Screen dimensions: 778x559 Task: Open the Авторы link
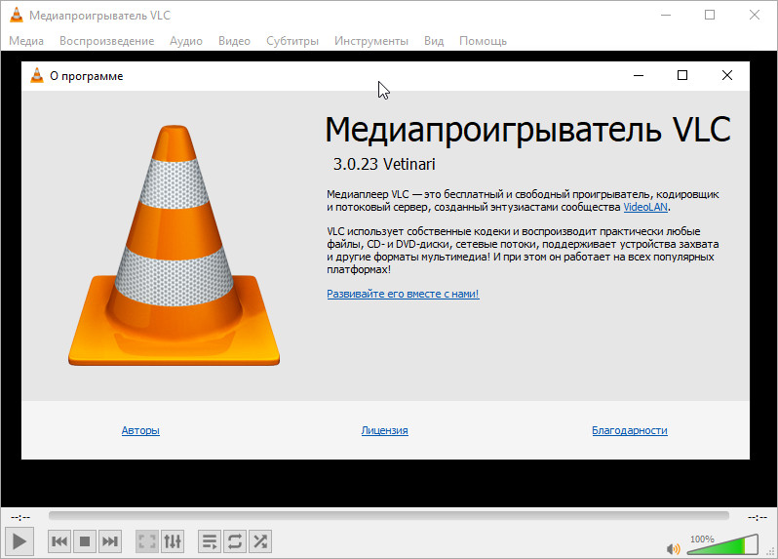click(140, 430)
